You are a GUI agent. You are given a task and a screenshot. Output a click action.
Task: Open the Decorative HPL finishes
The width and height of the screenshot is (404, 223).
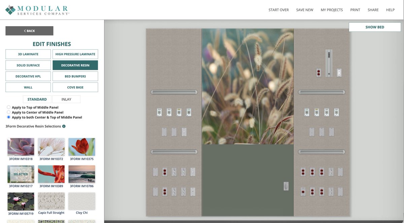(28, 76)
